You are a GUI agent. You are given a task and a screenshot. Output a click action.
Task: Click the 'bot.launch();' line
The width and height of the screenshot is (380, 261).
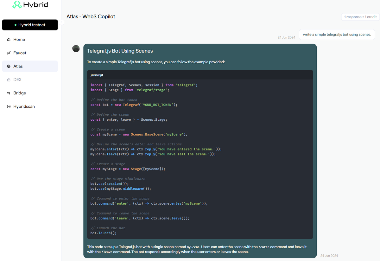pos(104,233)
